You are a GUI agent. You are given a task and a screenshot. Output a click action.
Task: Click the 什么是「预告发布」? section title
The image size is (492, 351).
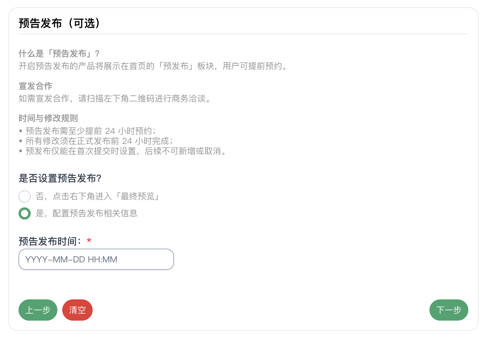[59, 53]
